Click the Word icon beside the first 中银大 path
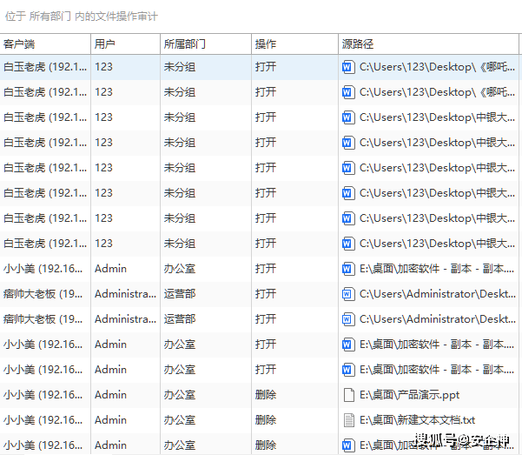This screenshot has height=455, width=522. 348,117
